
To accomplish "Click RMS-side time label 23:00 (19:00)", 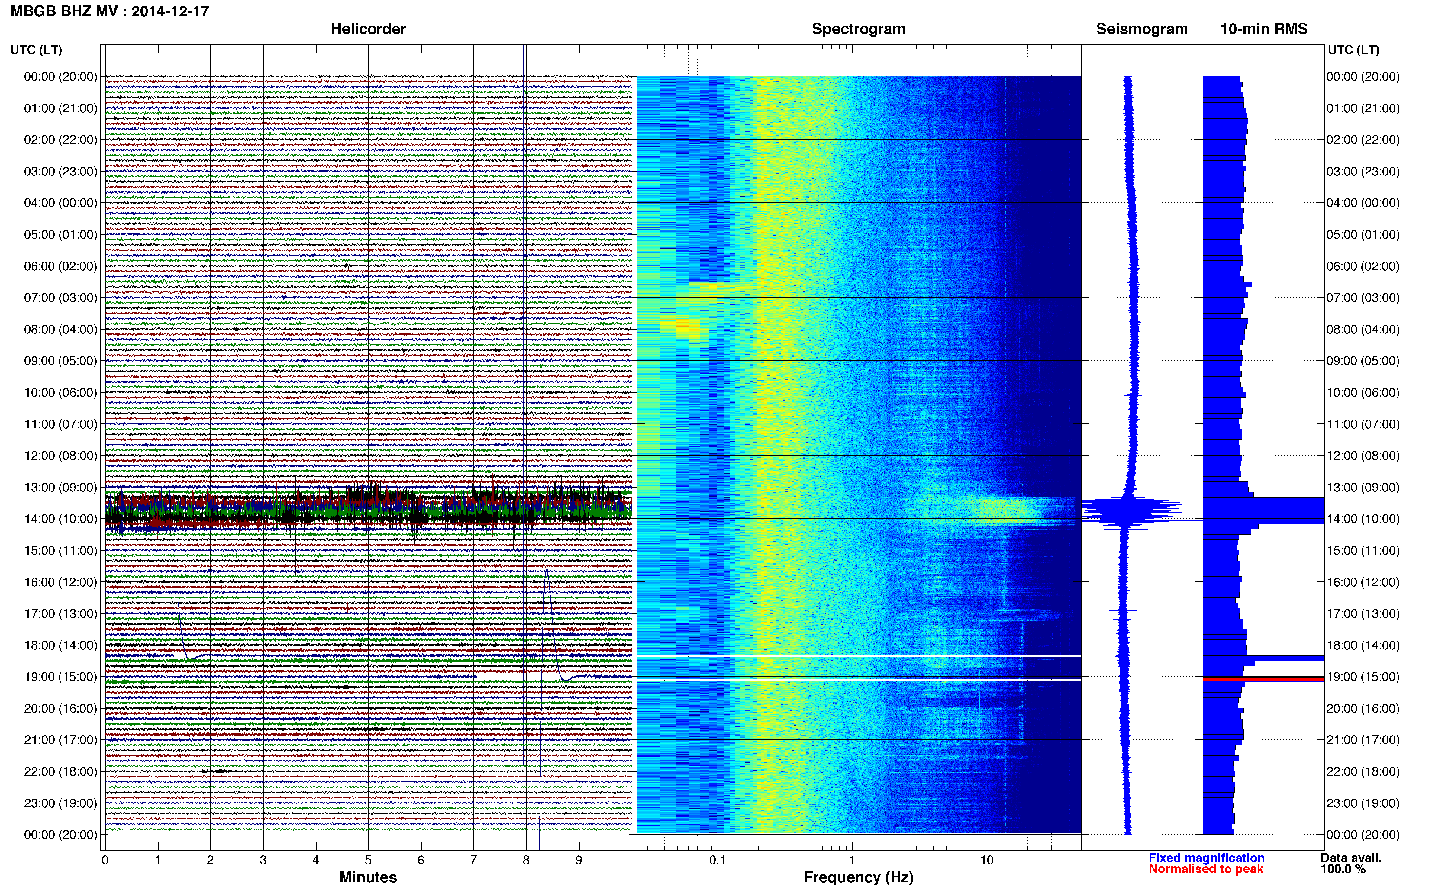I will click(x=1363, y=803).
